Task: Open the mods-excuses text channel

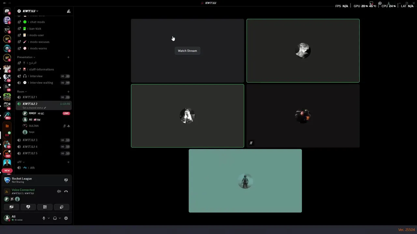Action: coord(44,42)
